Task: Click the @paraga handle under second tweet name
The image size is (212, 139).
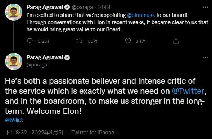Action: pos(37,65)
